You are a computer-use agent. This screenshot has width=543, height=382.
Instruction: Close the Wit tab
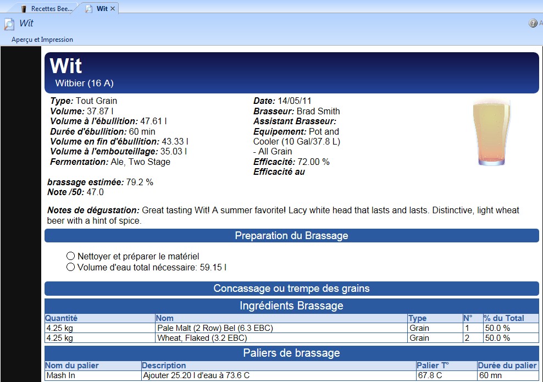pyautogui.click(x=113, y=9)
